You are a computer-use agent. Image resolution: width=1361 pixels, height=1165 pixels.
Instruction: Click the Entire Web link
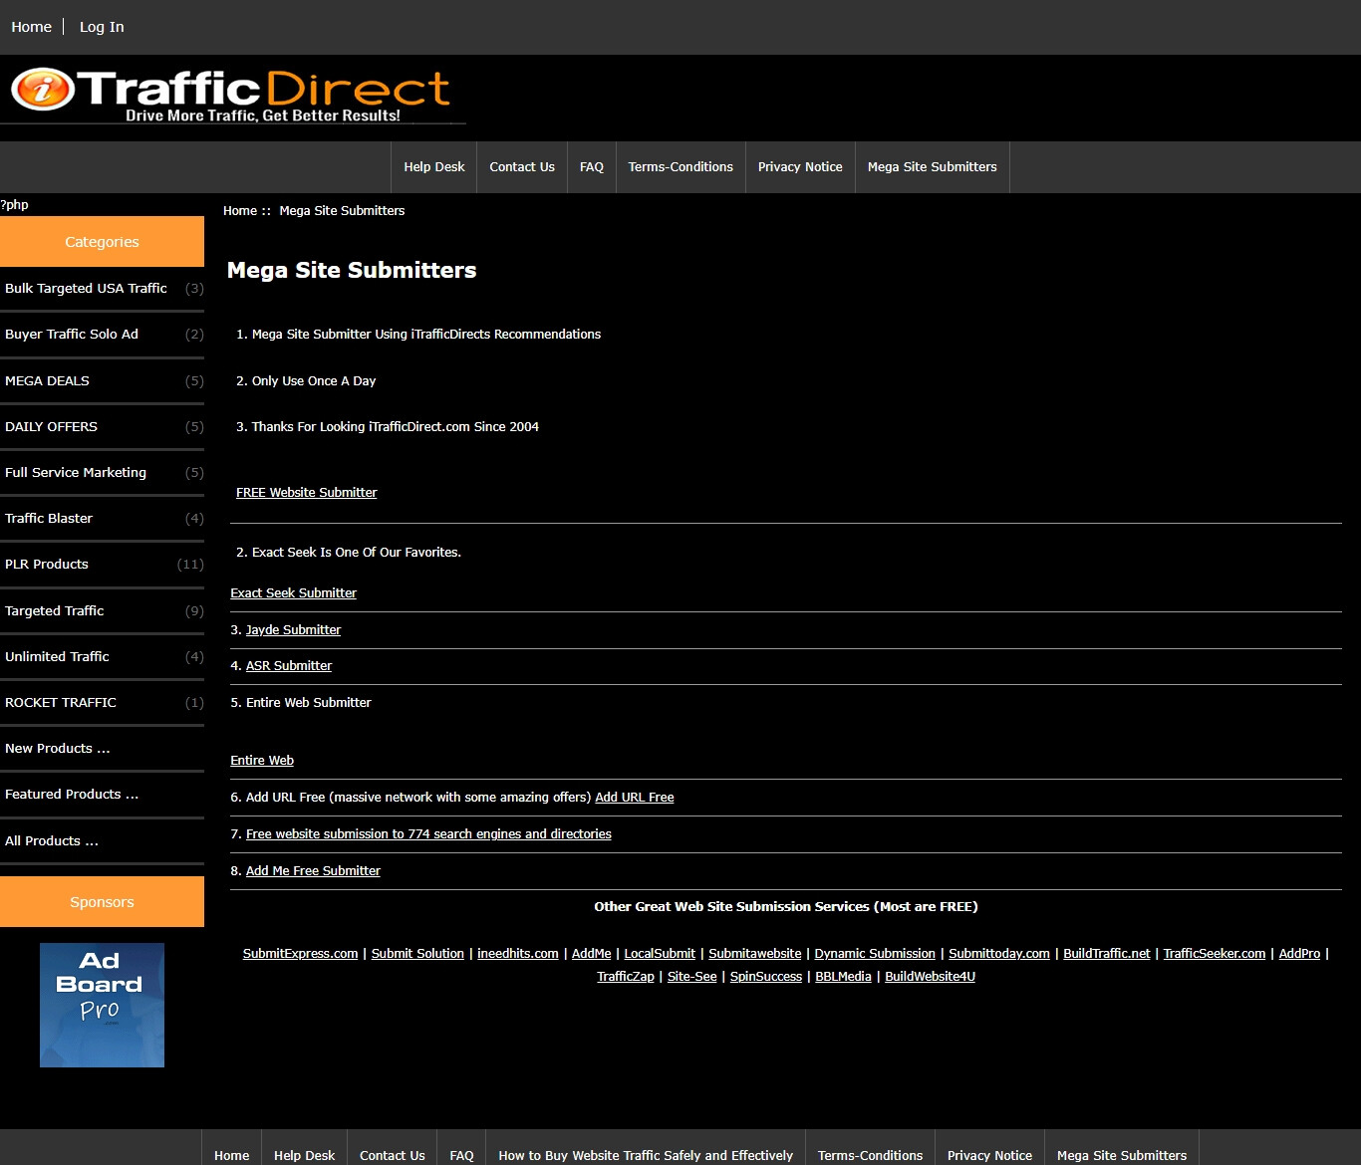click(261, 761)
